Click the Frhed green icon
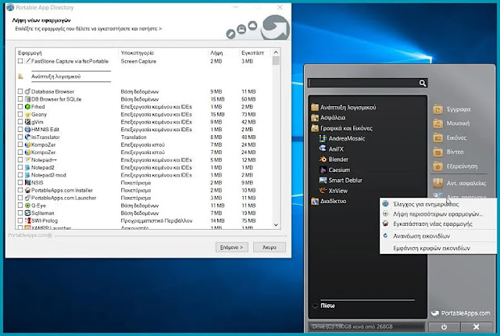Image resolution: width=500 pixels, height=336 pixels. click(28, 107)
